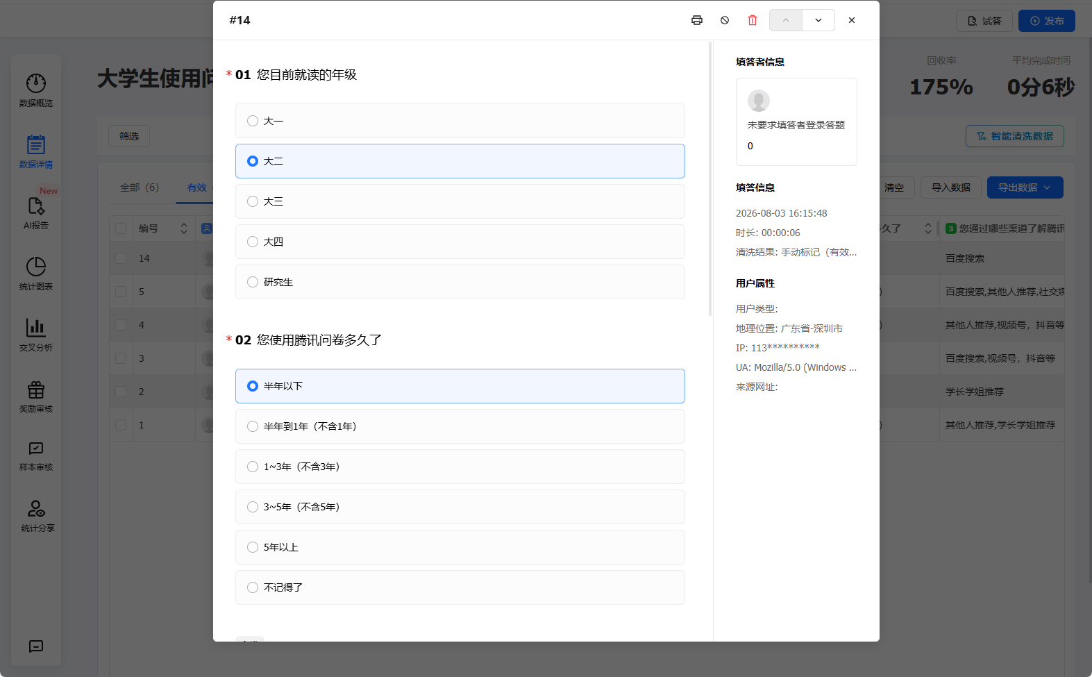
Task: Choose the 1~3年（不含3年）option
Action: pos(460,467)
